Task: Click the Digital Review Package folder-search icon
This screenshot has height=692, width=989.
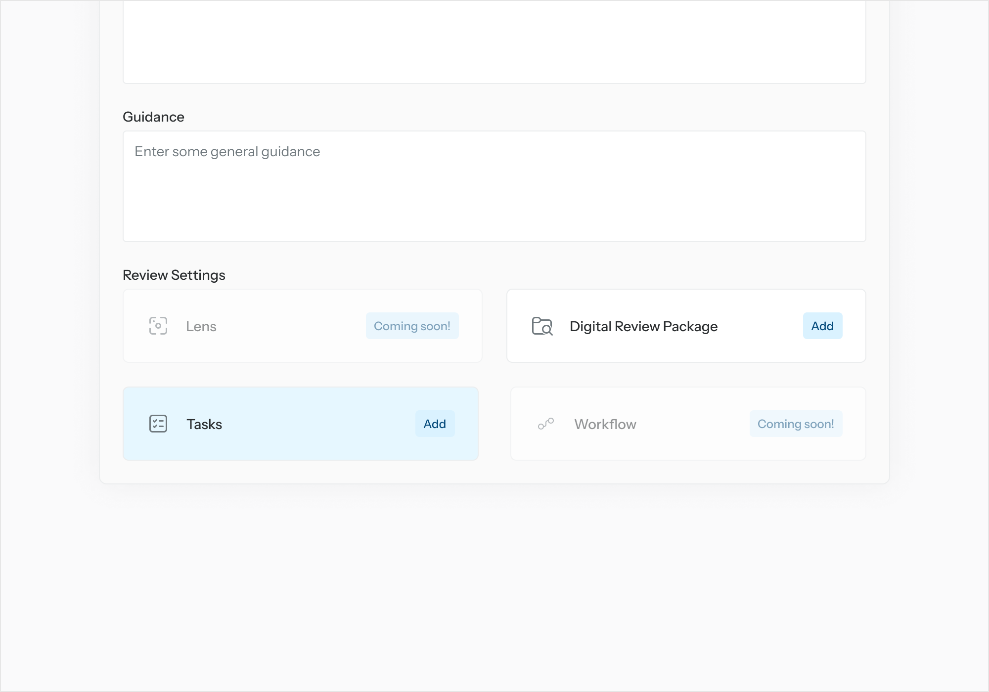Action: click(x=542, y=326)
